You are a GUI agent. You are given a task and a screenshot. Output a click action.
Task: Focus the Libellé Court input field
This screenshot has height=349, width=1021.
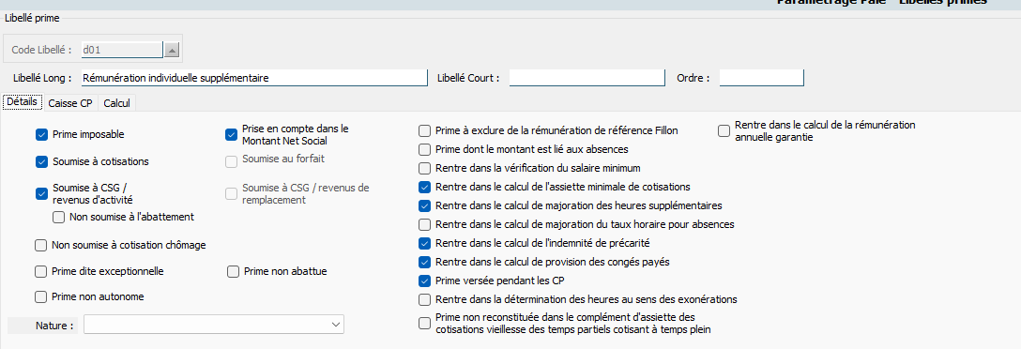[x=587, y=78]
